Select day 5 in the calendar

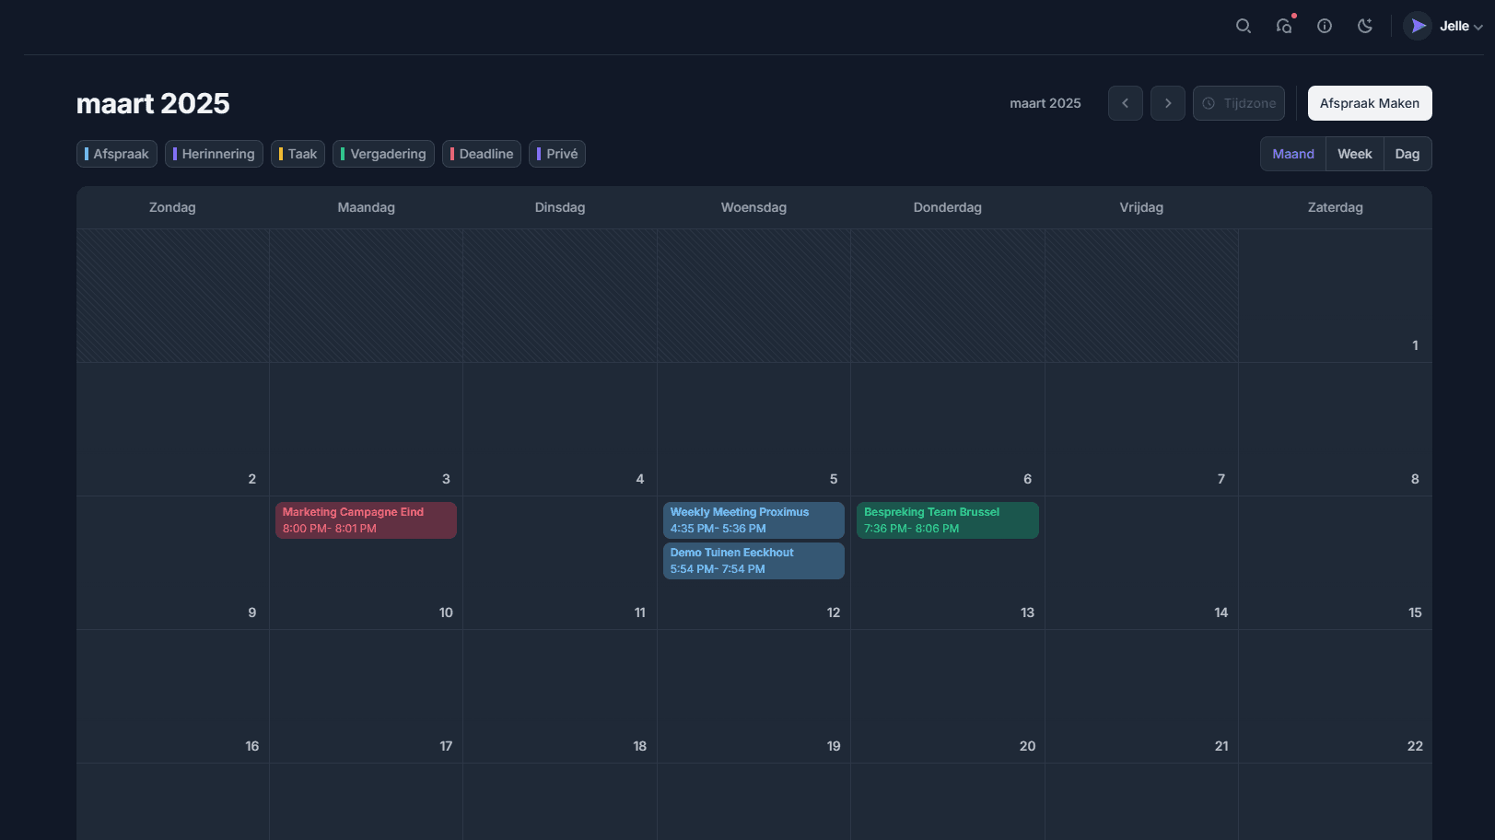(753, 429)
